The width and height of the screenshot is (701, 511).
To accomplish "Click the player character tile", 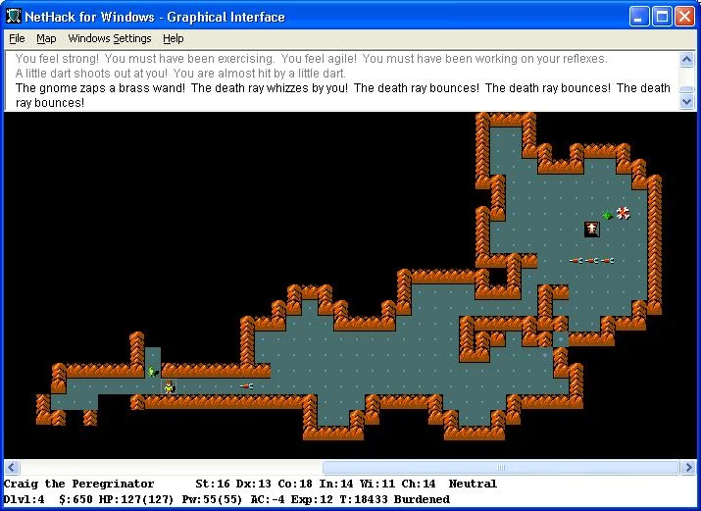I will (x=169, y=386).
